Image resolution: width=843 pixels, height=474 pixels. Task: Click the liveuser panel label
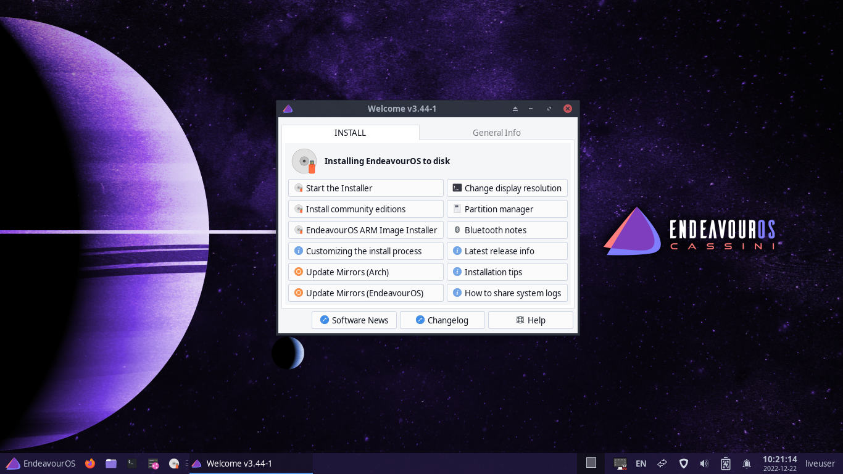click(820, 464)
